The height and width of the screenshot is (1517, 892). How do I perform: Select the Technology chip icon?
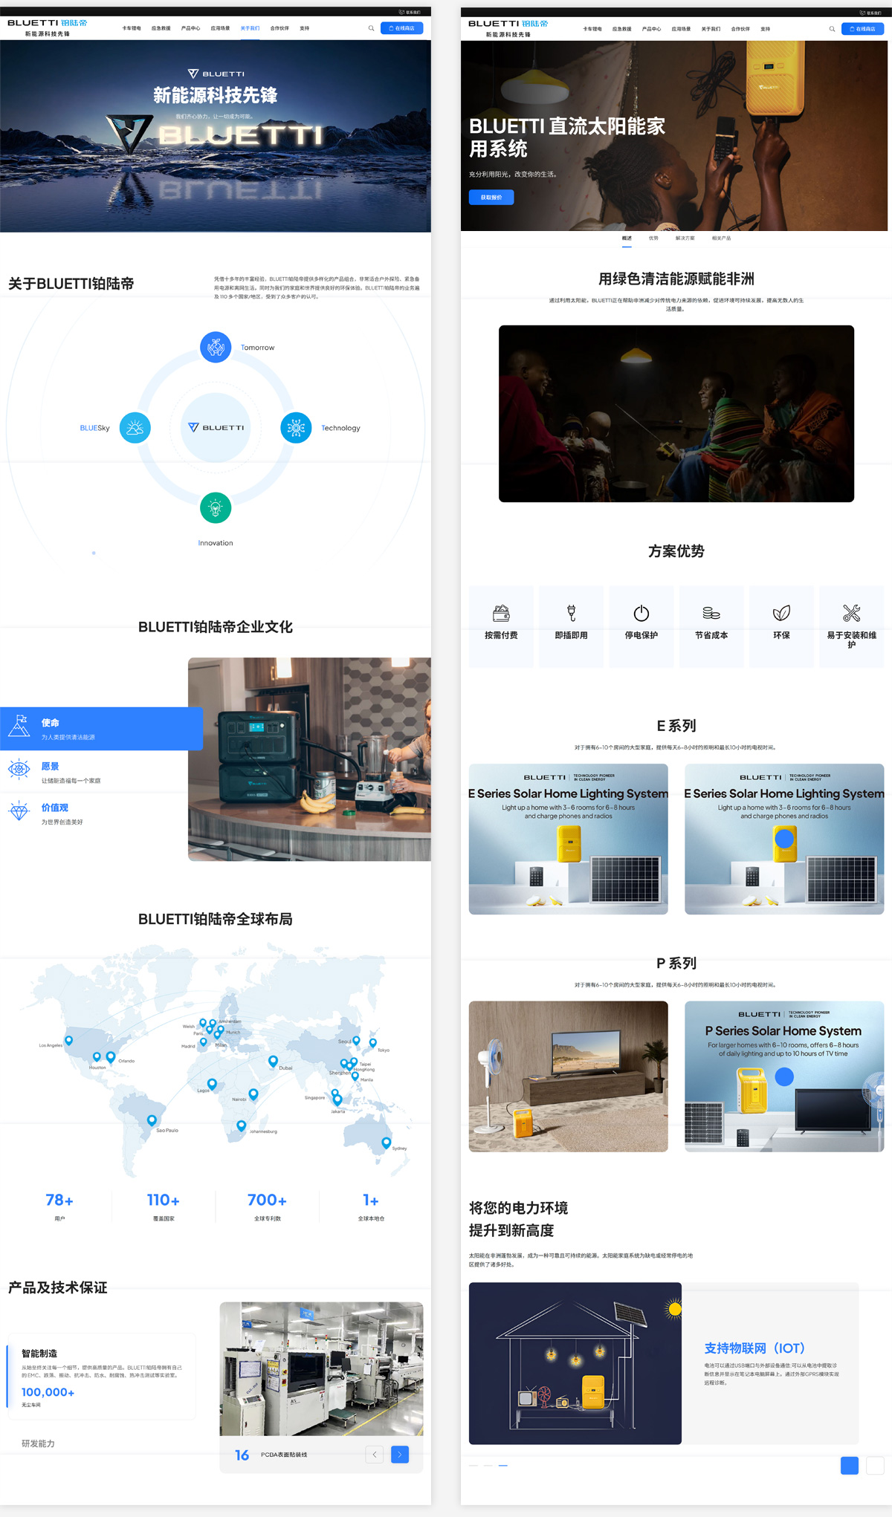pyautogui.click(x=296, y=428)
